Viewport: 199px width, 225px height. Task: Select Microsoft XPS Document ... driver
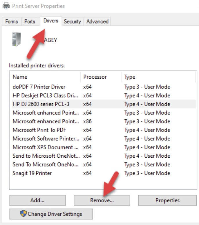click(104, 147)
